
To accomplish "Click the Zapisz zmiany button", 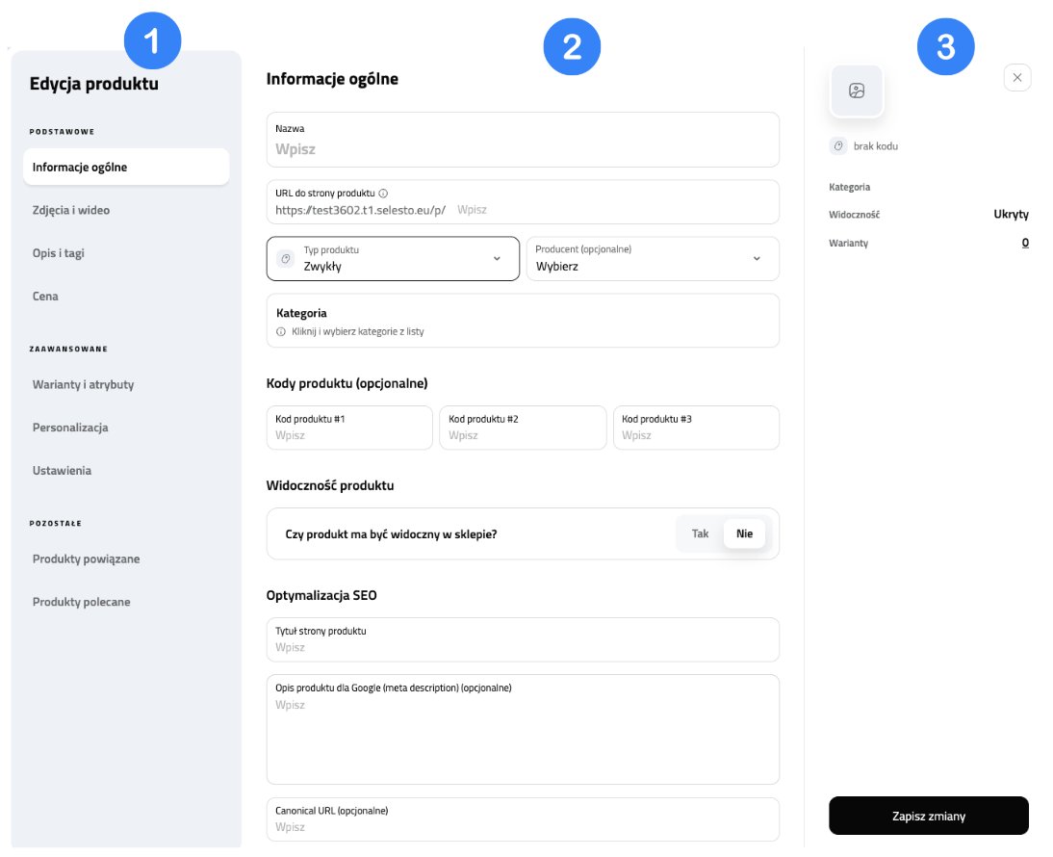I will coord(928,816).
